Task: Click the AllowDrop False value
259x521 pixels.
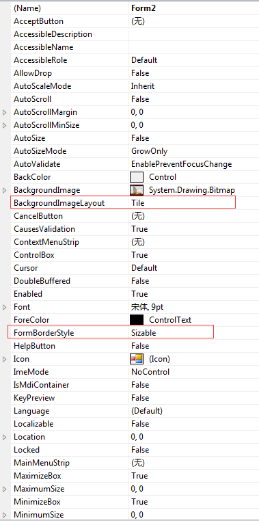Action: coord(140,73)
